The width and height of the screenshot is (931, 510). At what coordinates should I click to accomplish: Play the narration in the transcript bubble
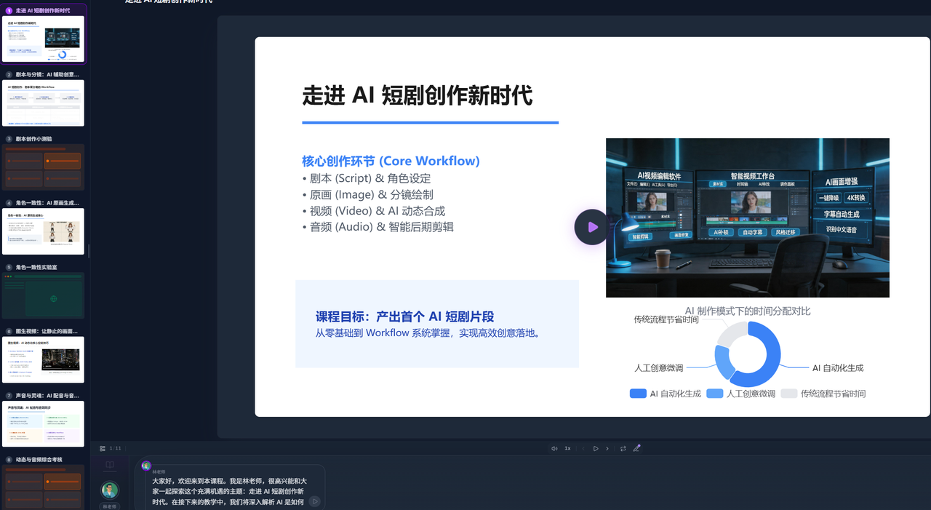(x=314, y=501)
